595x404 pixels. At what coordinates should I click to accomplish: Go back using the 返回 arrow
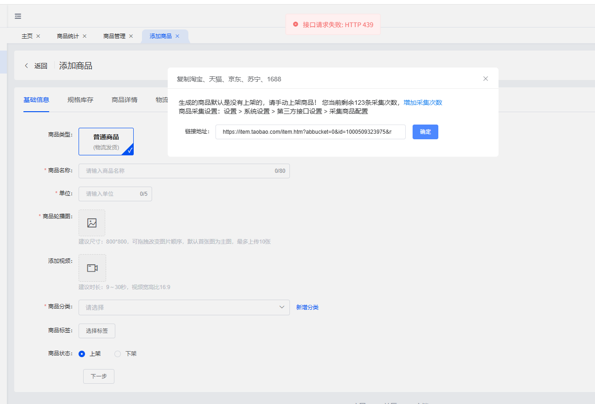click(x=27, y=66)
